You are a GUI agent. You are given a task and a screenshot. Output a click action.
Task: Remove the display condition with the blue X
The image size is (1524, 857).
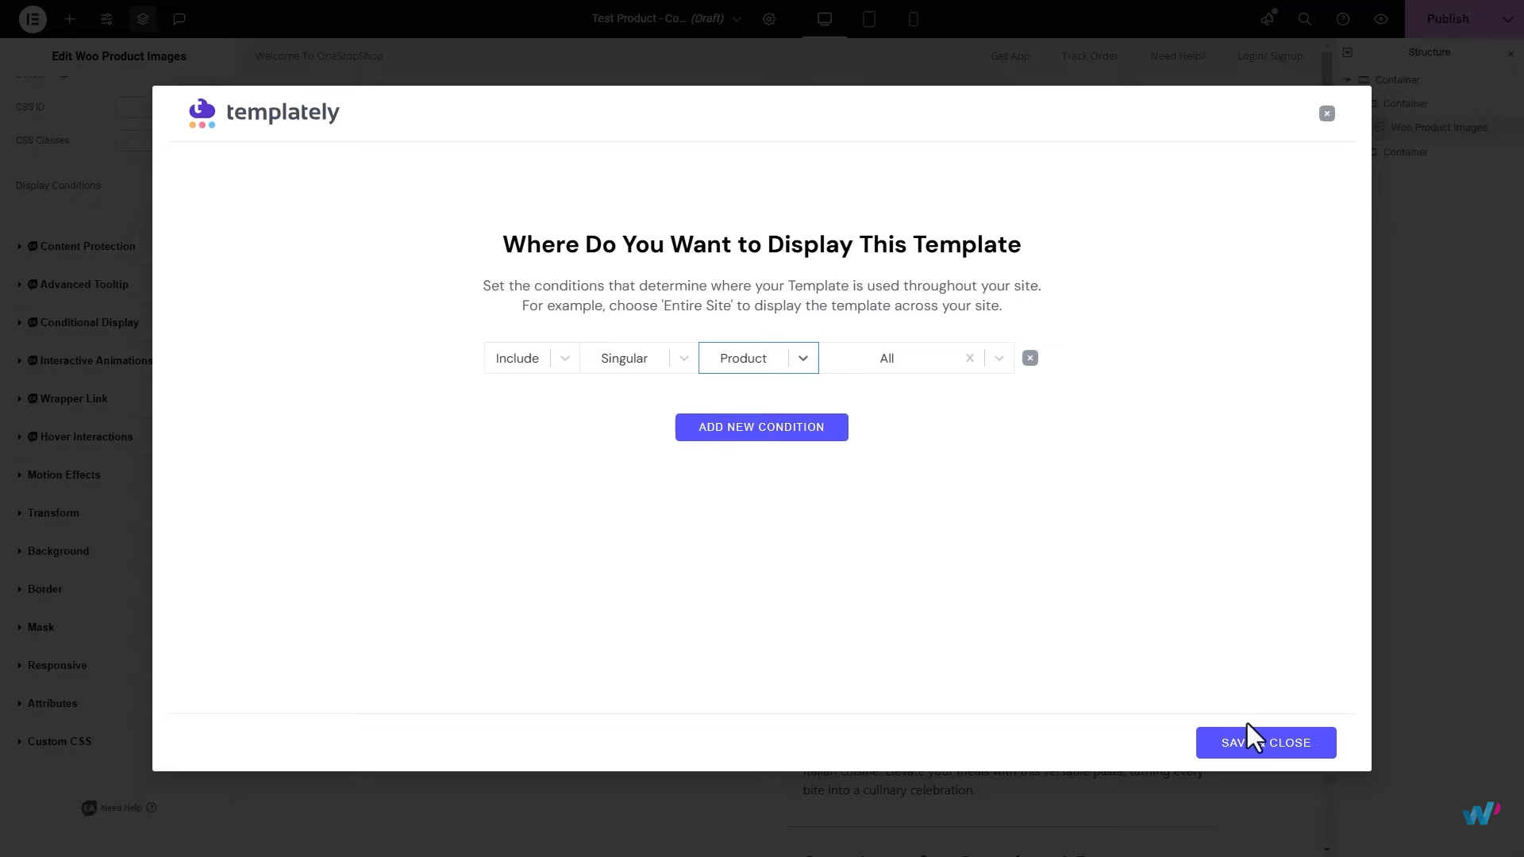[x=1029, y=358]
